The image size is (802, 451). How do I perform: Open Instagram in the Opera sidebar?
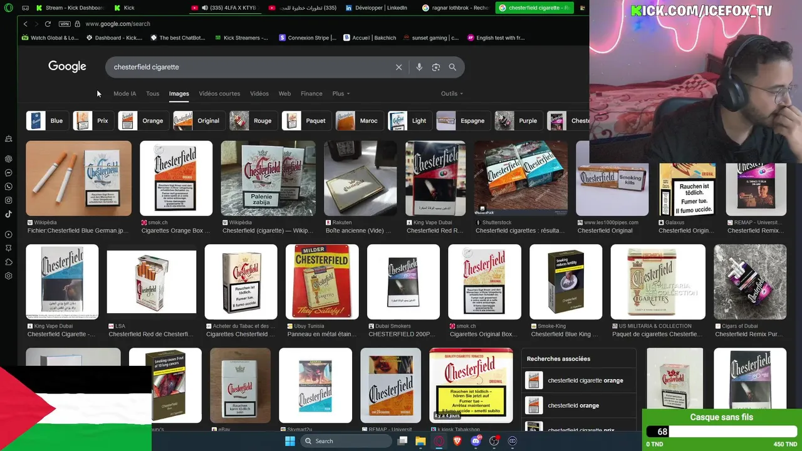pyautogui.click(x=9, y=200)
